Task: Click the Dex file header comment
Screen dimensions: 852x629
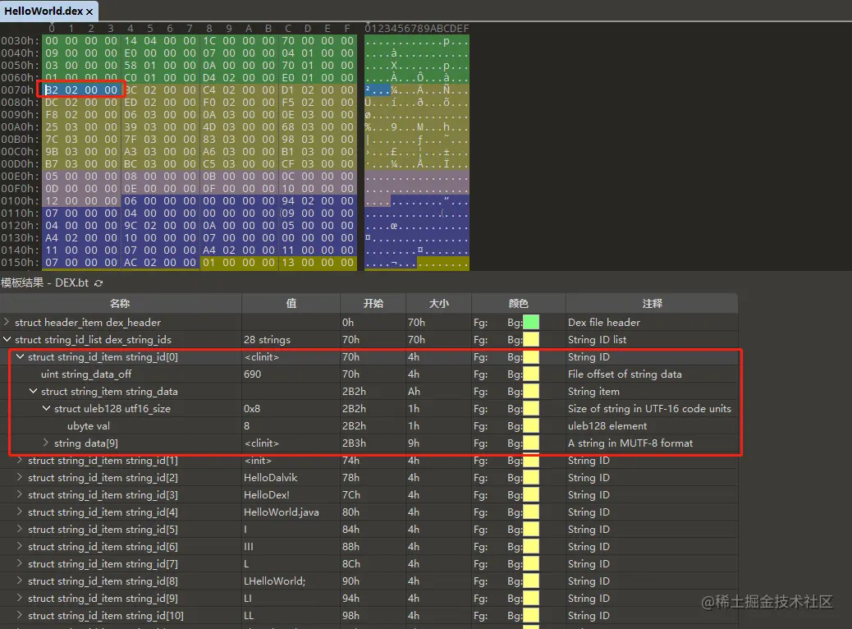Action: [604, 323]
